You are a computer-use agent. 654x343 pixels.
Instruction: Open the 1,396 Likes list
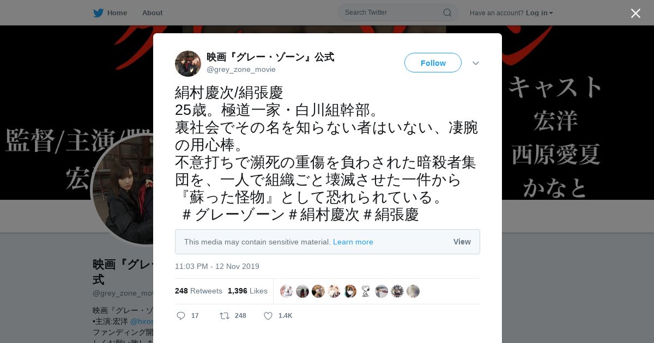coord(247,291)
